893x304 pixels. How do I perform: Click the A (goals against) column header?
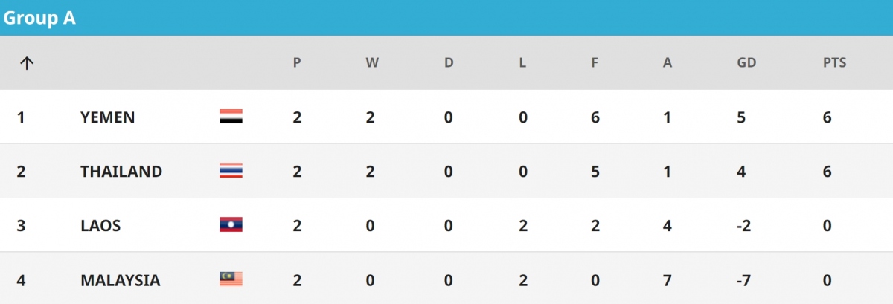[668, 63]
